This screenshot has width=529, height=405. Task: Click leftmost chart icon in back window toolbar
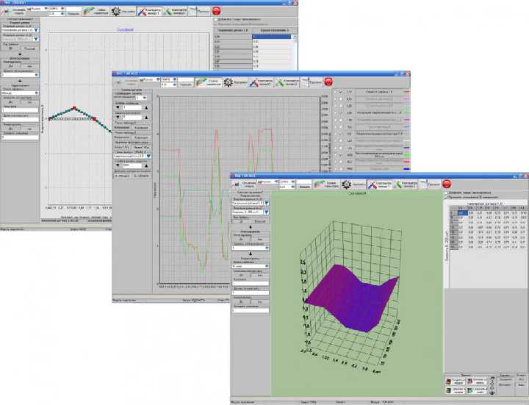point(6,11)
